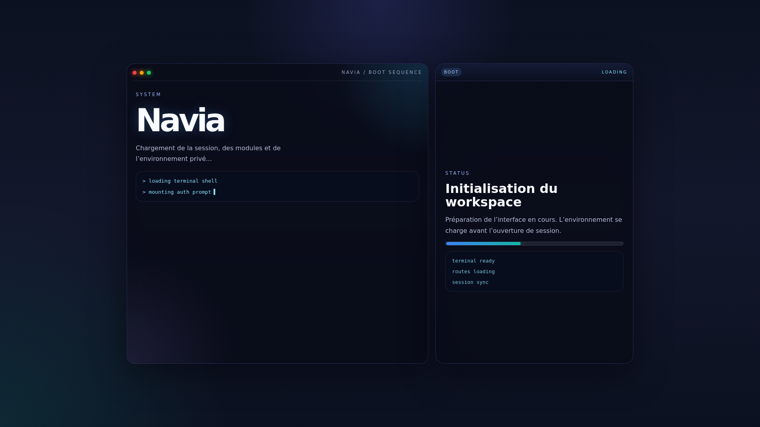Screen dimensions: 760x427
Task: Click the "Chargement de la session" description
Action: pyautogui.click(x=208, y=153)
